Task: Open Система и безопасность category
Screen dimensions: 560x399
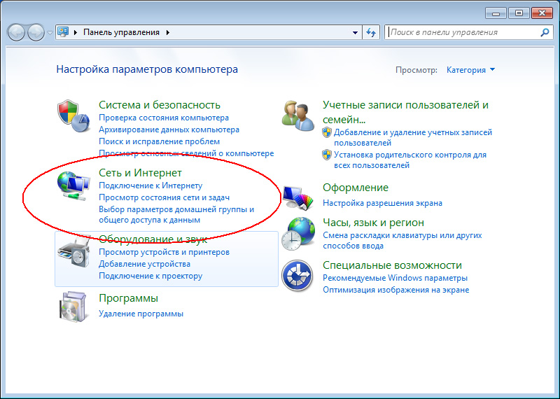Action: [x=160, y=105]
